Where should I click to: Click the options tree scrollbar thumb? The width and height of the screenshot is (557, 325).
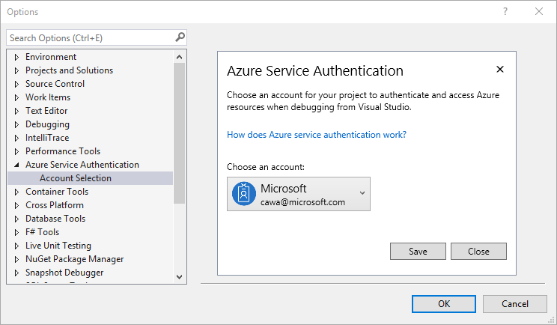click(x=180, y=133)
